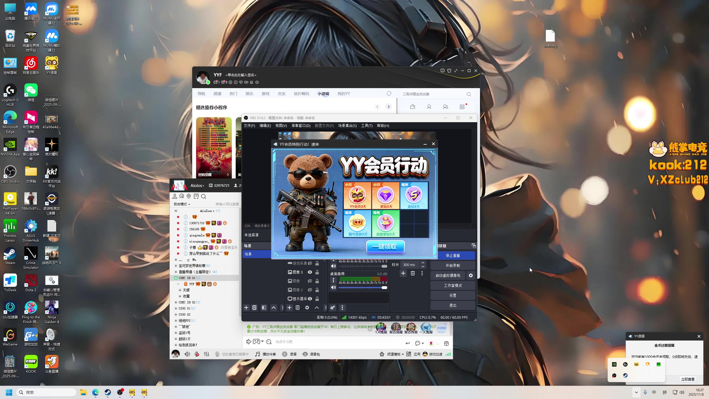Click the 录音 record icon in YY bottom bar
The image size is (709, 399).
(285, 354)
